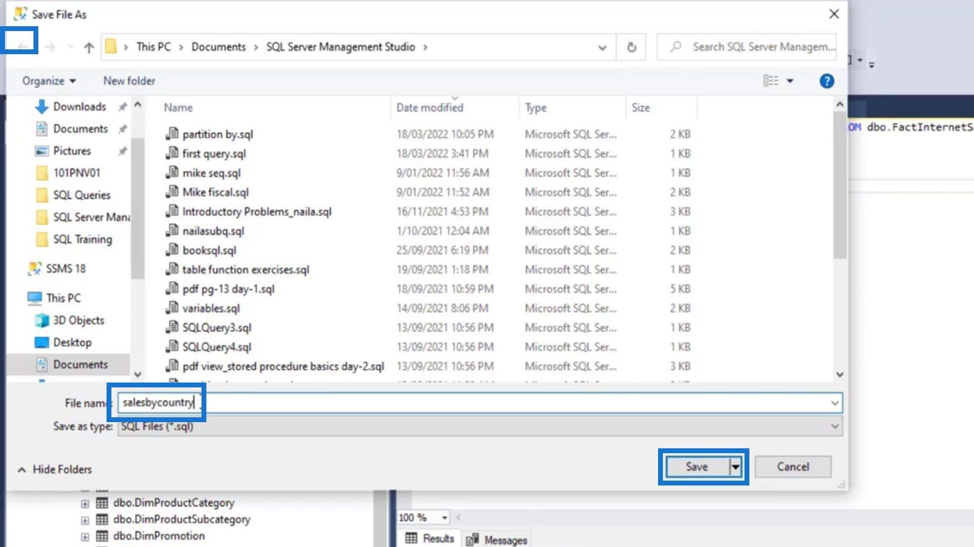The image size is (974, 547).
Task: Select the Mike fiscal.sql file icon
Action: point(172,192)
